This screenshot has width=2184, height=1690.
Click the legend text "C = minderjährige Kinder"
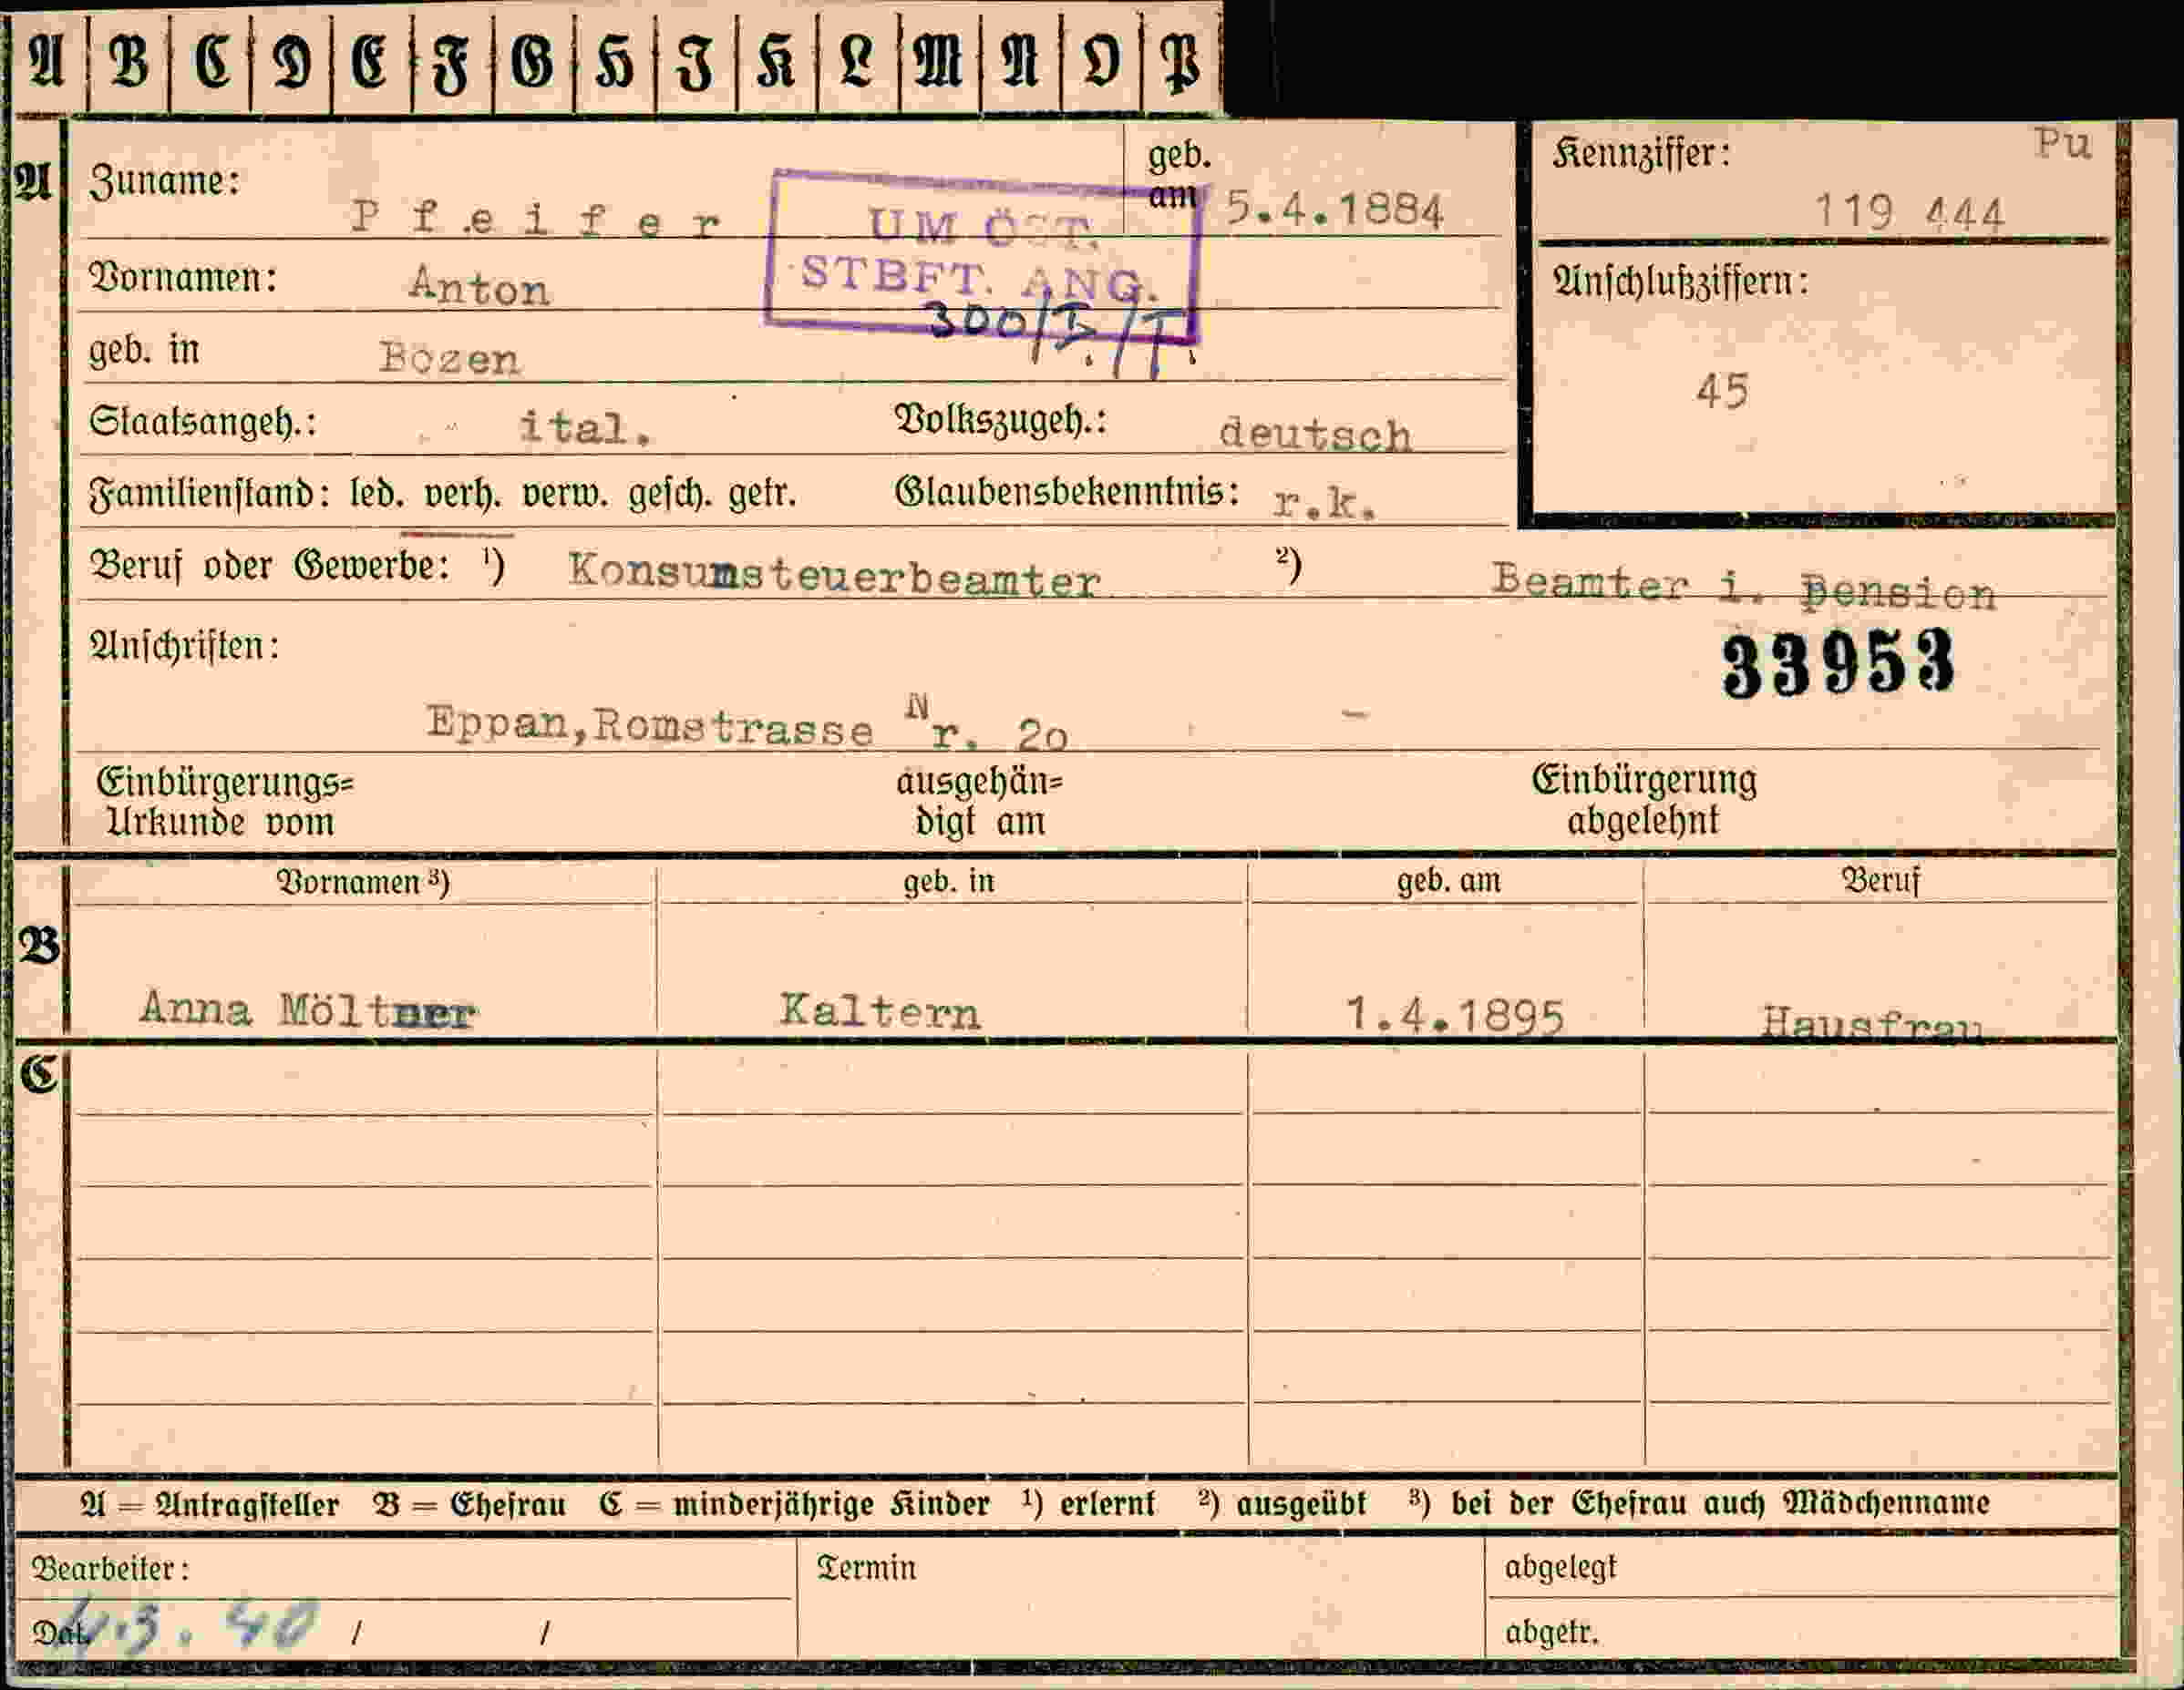point(795,1505)
